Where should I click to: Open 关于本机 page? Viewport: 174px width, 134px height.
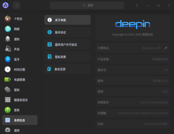67,20
